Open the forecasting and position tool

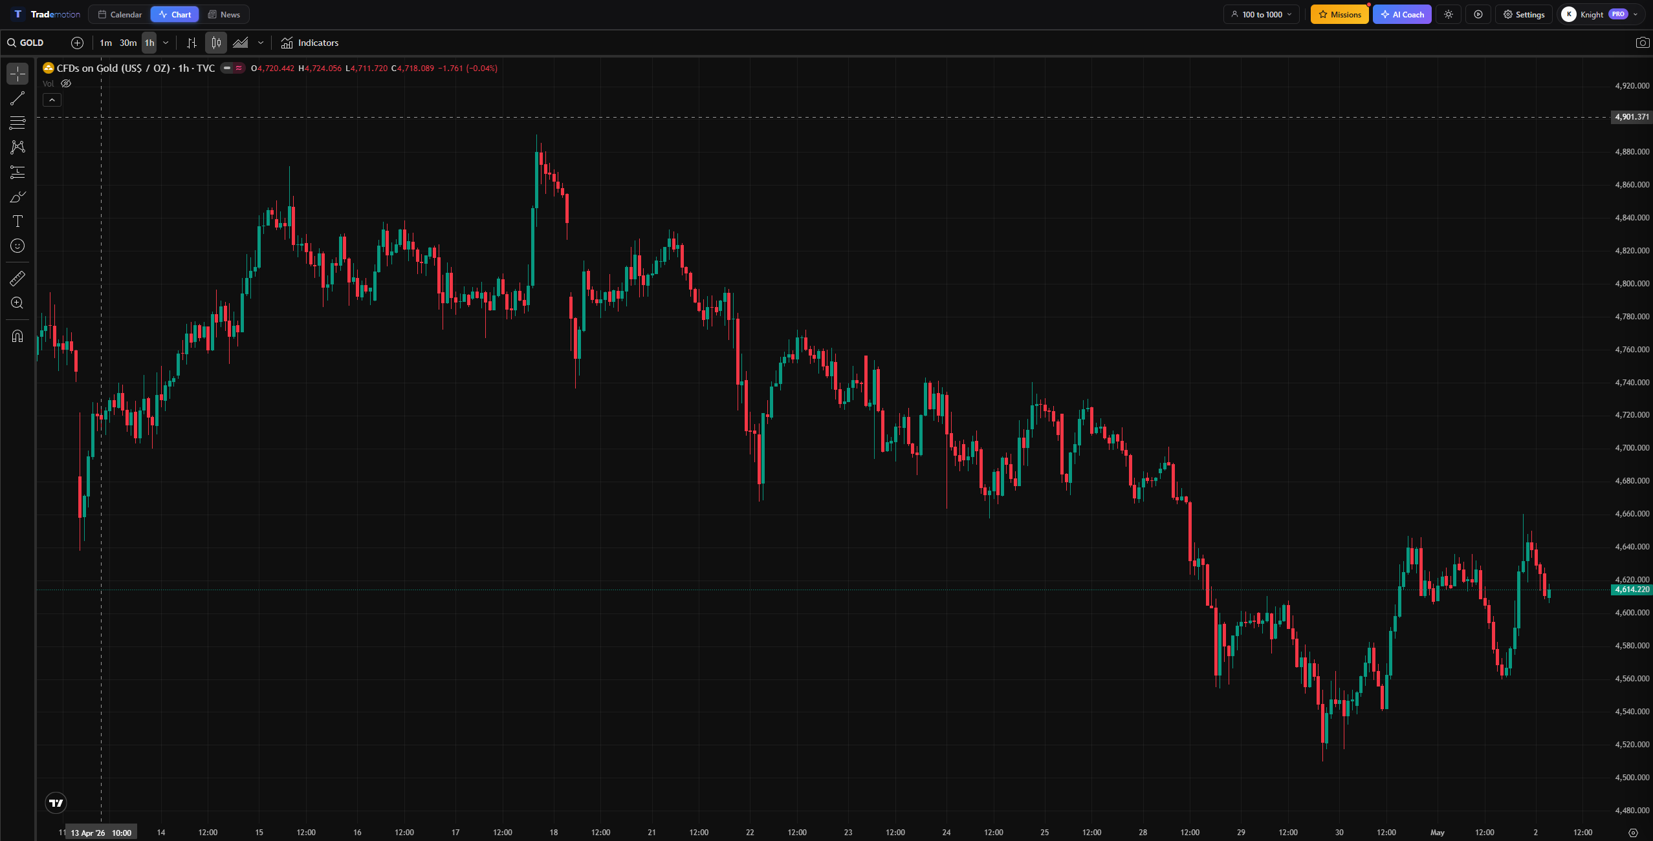[x=17, y=172]
